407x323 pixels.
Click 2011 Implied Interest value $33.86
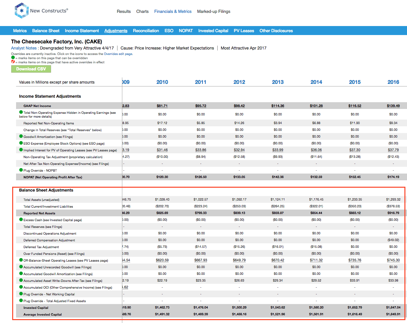[201, 150]
